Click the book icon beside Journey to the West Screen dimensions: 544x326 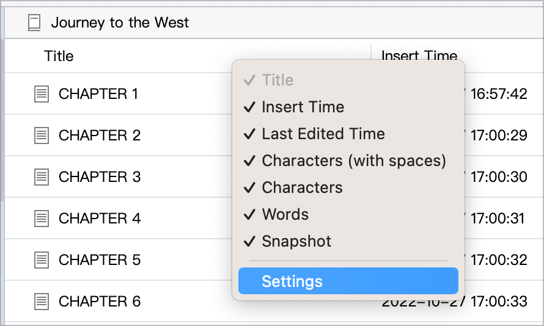(34, 23)
